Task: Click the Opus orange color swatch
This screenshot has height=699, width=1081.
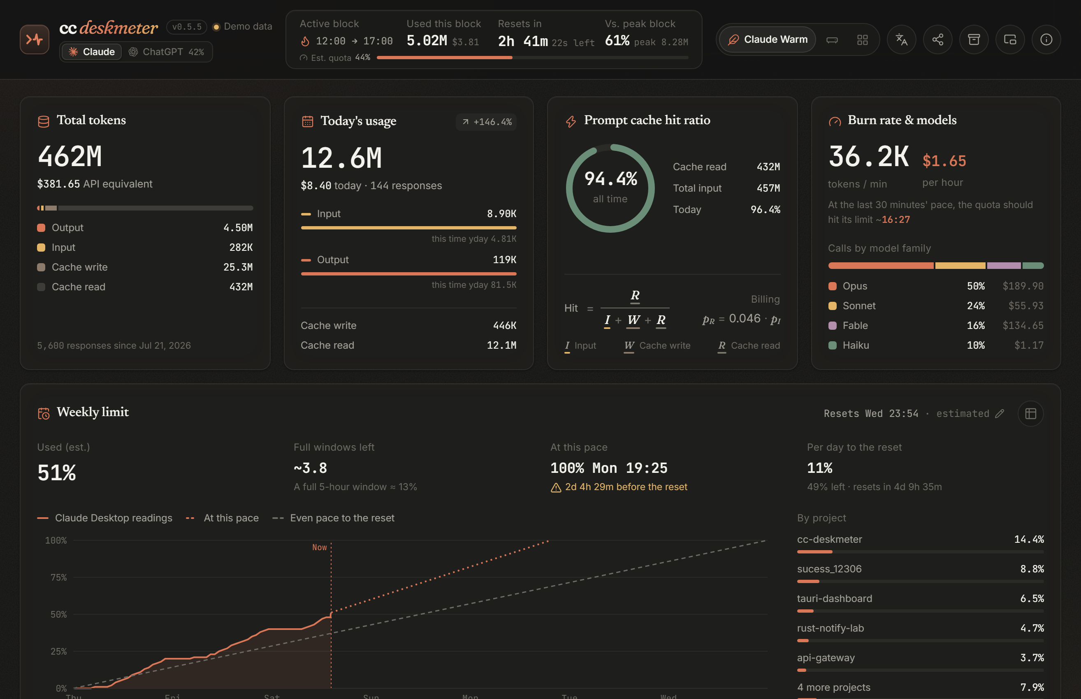Action: (x=832, y=286)
